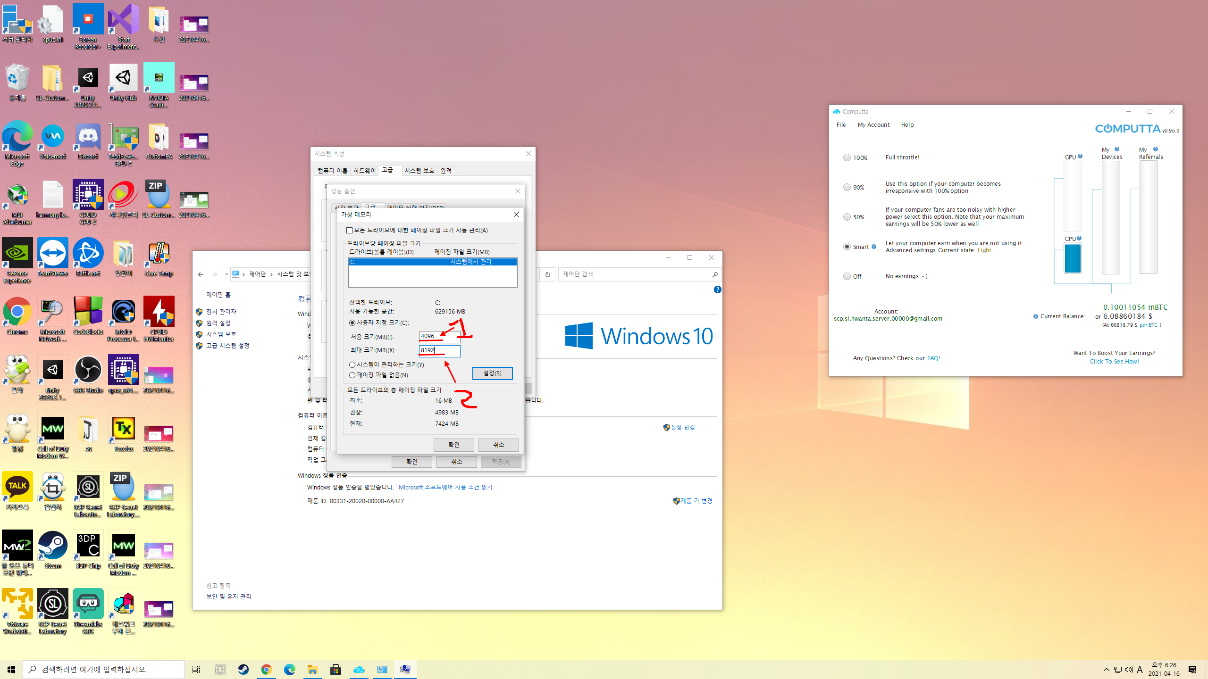The height and width of the screenshot is (679, 1208).
Task: Open CPUID HWMonitor desktop icon
Action: point(159,319)
